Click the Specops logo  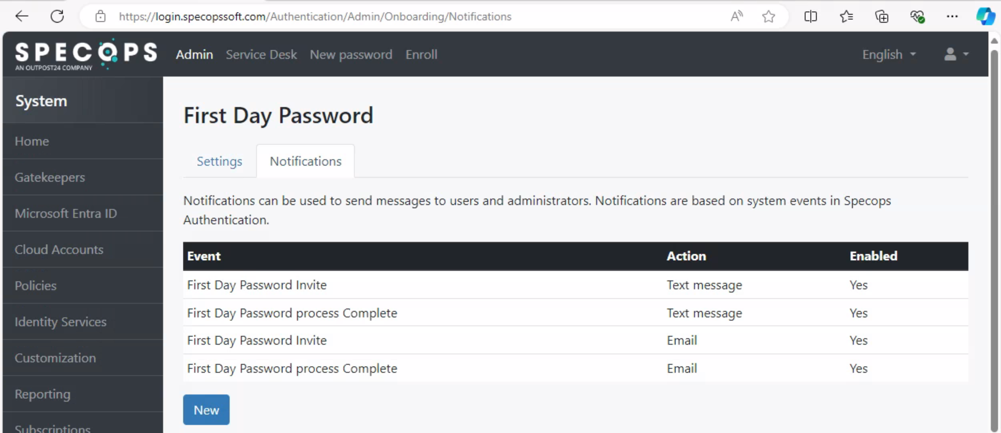[86, 54]
